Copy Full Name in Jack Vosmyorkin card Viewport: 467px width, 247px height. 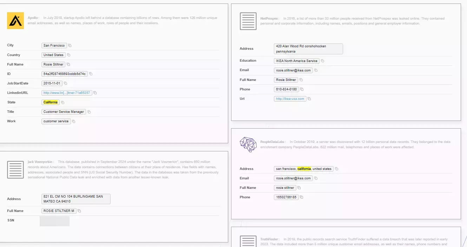[79, 211]
